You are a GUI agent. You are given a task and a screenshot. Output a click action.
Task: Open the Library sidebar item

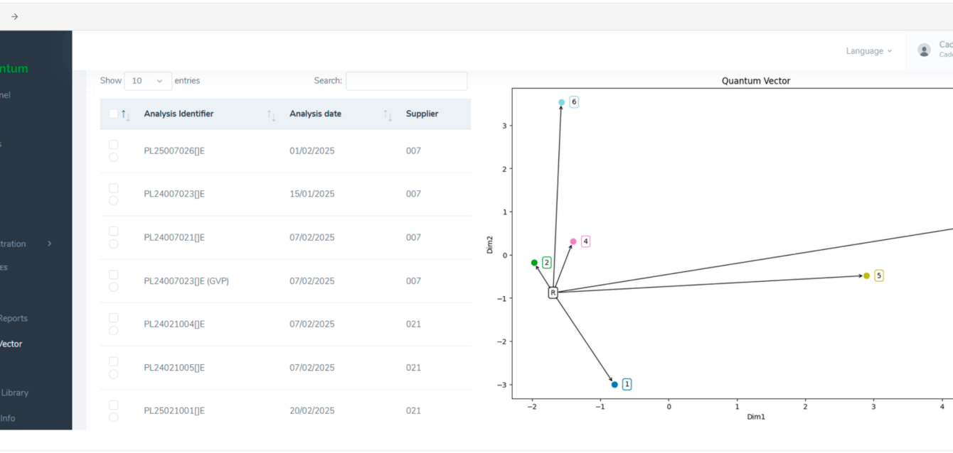(x=14, y=393)
